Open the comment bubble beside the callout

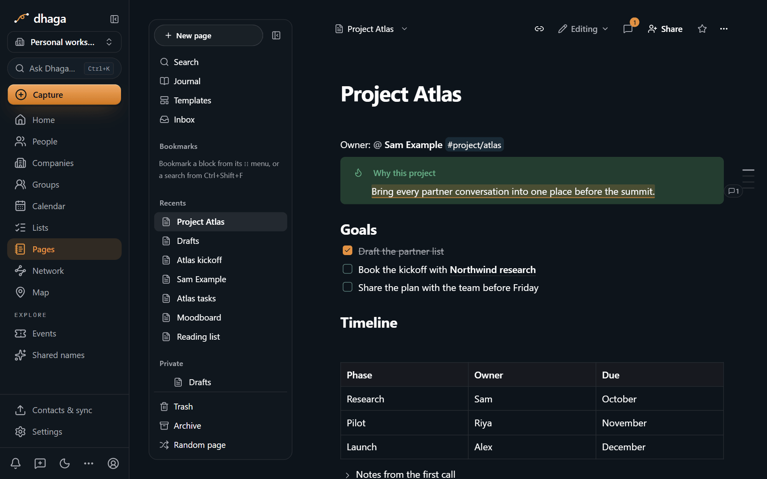tap(733, 191)
